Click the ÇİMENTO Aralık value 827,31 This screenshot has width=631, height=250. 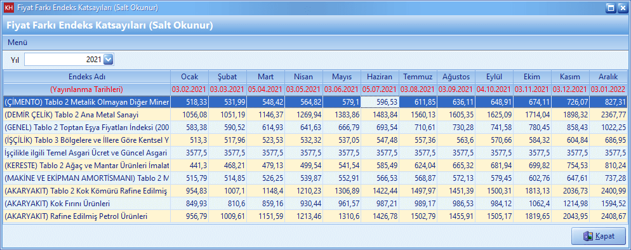tap(608, 103)
